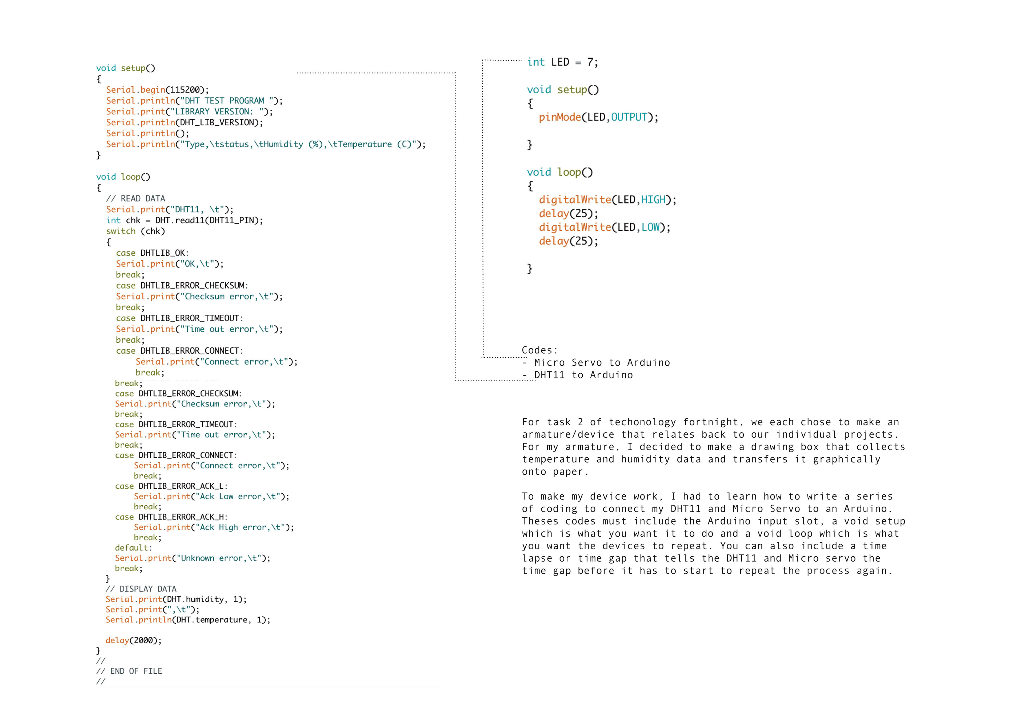
Task: Select the line "Theses codes must include the Arduino"
Action: point(714,522)
